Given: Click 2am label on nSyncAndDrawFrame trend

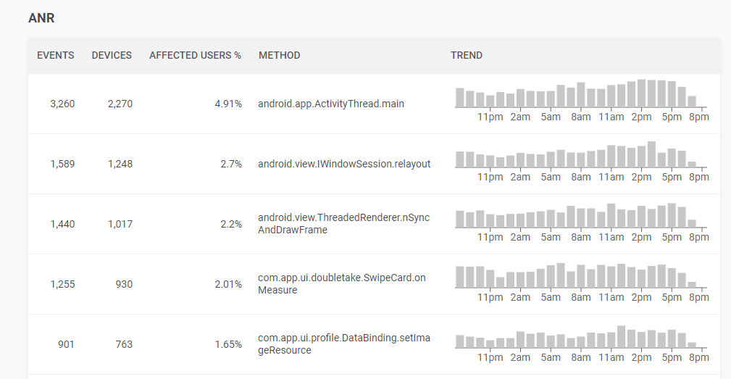Looking at the screenshot, I should 520,237.
